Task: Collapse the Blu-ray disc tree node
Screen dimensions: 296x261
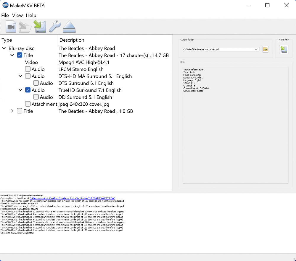Action: click(x=4, y=48)
